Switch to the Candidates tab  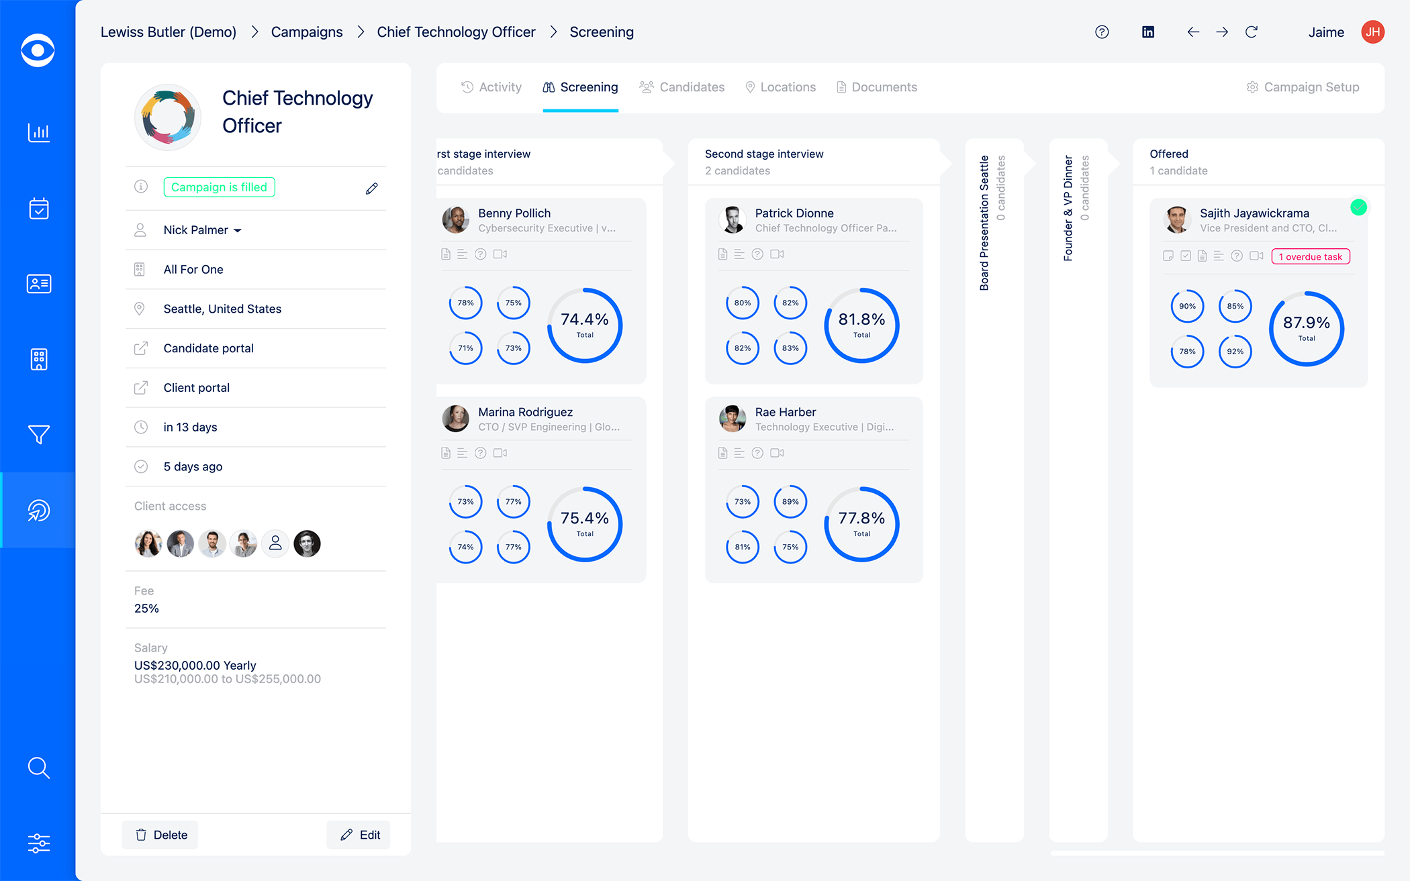point(682,87)
